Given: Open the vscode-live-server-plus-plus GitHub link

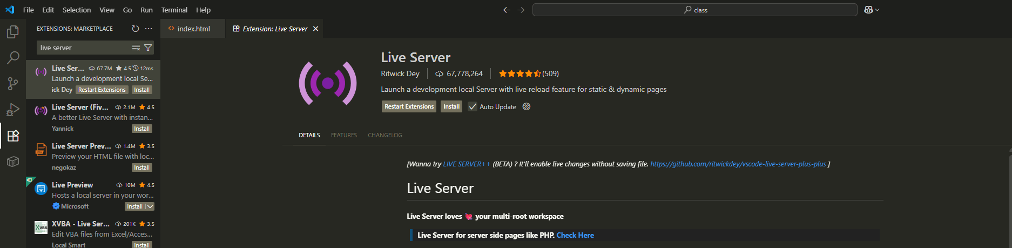Looking at the screenshot, I should click(x=738, y=164).
